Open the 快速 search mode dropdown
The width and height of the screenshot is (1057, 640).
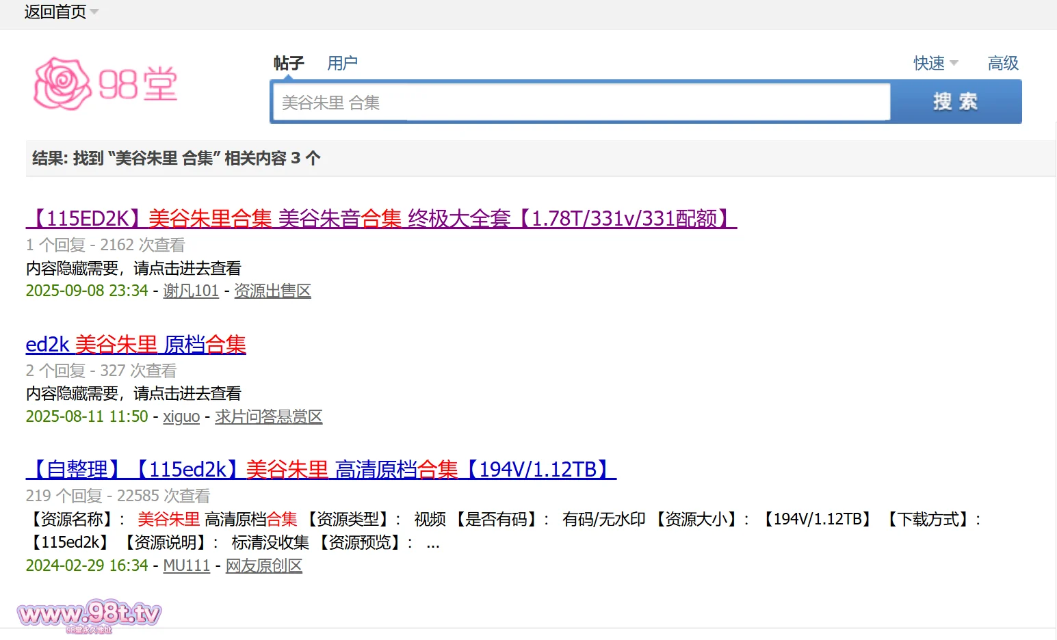pos(954,63)
